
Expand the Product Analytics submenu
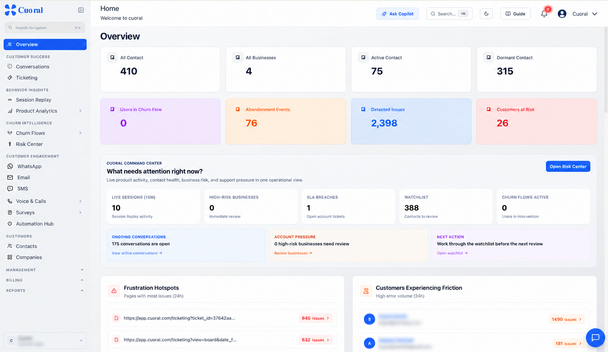pos(80,111)
